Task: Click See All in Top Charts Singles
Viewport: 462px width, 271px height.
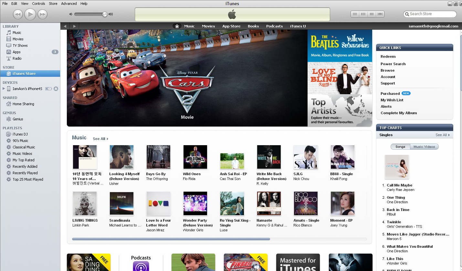Action: tap(443, 135)
